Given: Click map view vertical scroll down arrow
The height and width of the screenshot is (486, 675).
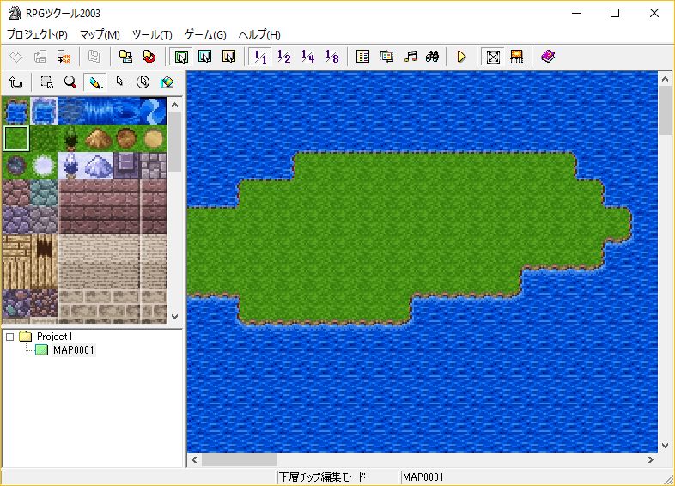Looking at the screenshot, I should point(665,446).
